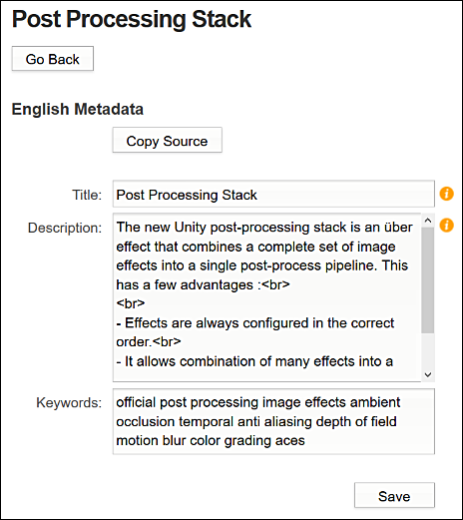Click the Go Back button

(x=53, y=59)
